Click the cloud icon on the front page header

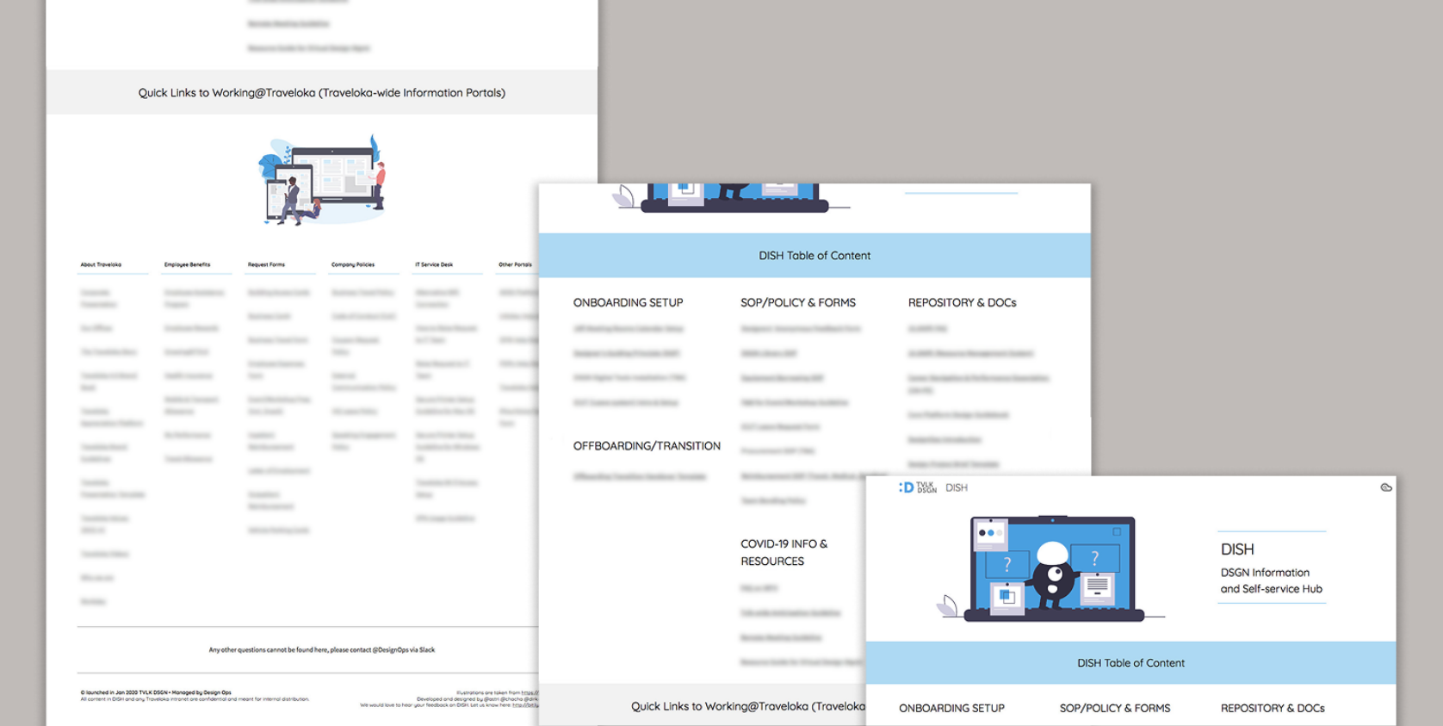tap(1386, 487)
